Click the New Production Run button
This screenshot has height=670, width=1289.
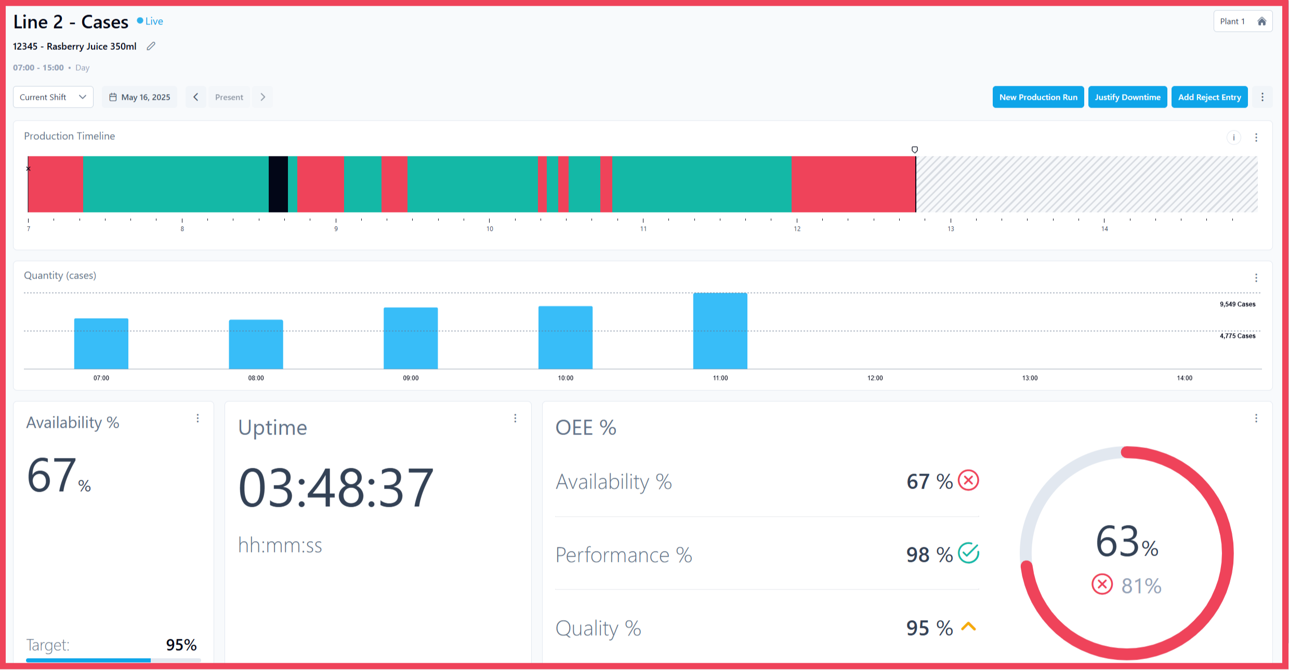click(x=1038, y=97)
